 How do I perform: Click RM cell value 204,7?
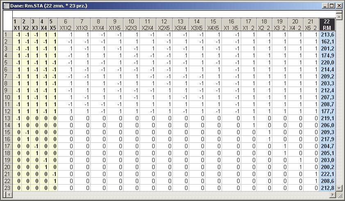click(327, 146)
